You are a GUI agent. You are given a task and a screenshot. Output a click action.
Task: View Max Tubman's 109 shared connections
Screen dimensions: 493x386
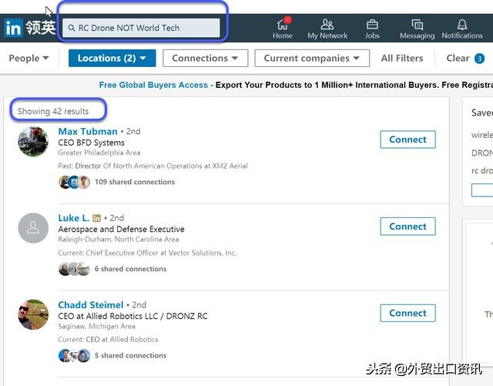(135, 182)
